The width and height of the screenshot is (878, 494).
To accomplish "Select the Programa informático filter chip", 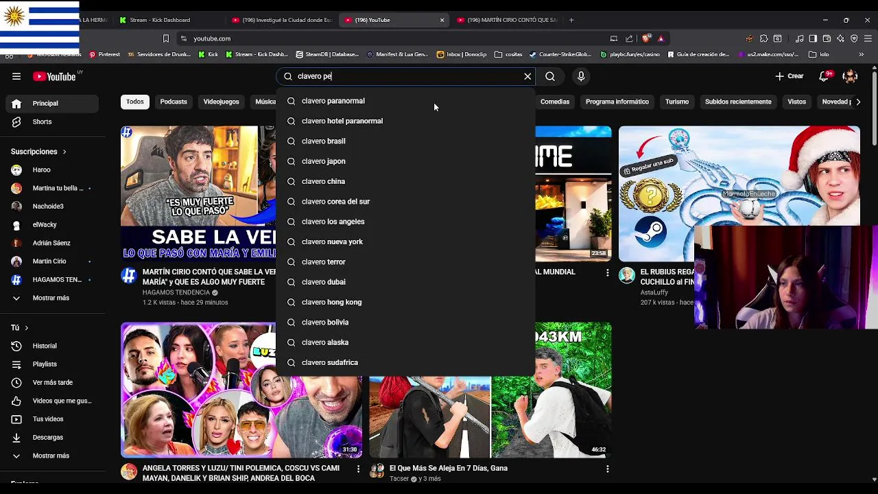I will tap(617, 102).
